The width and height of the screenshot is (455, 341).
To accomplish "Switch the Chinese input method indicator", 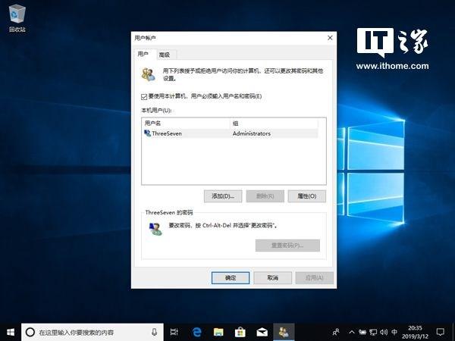I will click(394, 332).
